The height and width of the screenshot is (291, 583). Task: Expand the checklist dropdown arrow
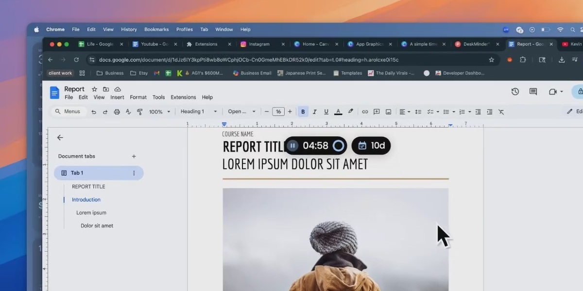click(438, 112)
